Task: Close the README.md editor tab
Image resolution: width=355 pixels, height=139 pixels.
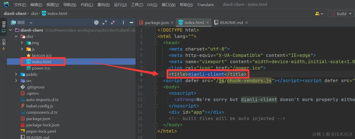Action: coord(247,22)
